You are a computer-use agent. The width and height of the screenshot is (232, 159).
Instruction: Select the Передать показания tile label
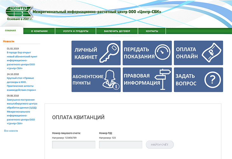pos(139,53)
